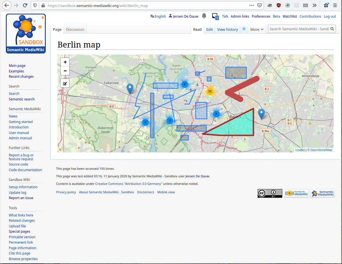Open the address bar ellipsis page actions menu
The height and width of the screenshot is (264, 342).
tap(251, 5)
